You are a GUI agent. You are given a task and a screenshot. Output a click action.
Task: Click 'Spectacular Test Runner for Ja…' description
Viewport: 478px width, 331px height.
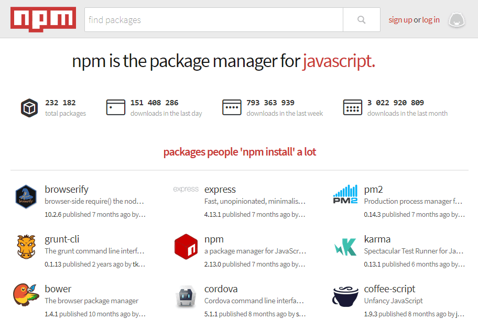point(414,251)
